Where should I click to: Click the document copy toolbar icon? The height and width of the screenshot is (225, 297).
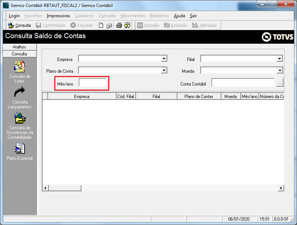(x=109, y=25)
